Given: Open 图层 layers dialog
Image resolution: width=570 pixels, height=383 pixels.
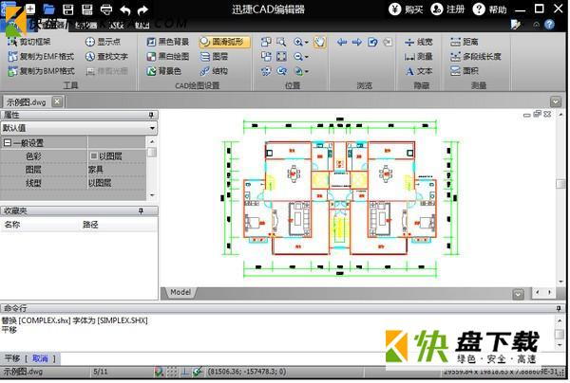Looking at the screenshot, I should coord(214,56).
